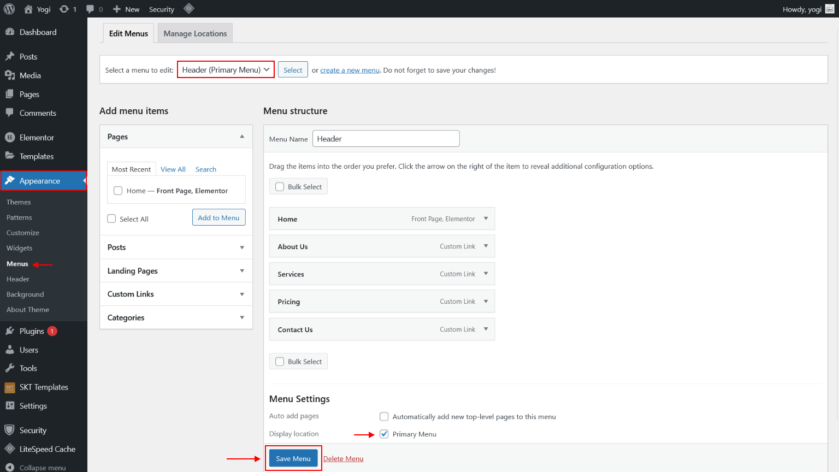Click the Collapse menu arrow icon

coord(10,468)
